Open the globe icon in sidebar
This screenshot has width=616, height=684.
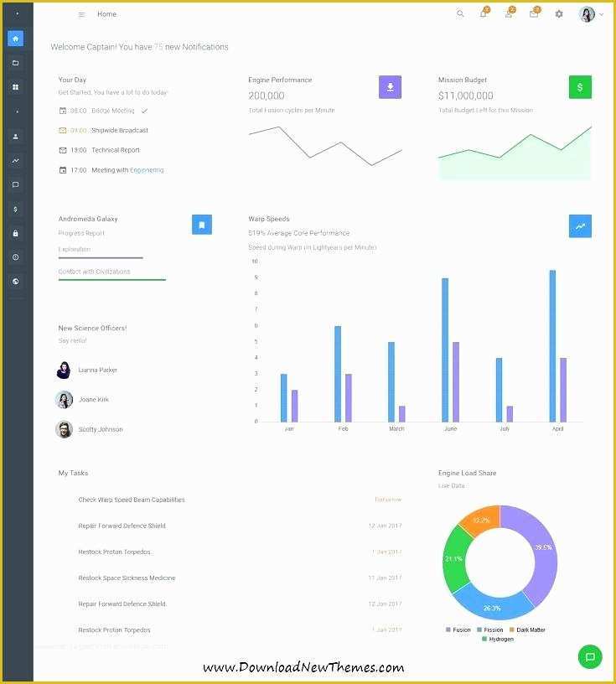tap(16, 282)
